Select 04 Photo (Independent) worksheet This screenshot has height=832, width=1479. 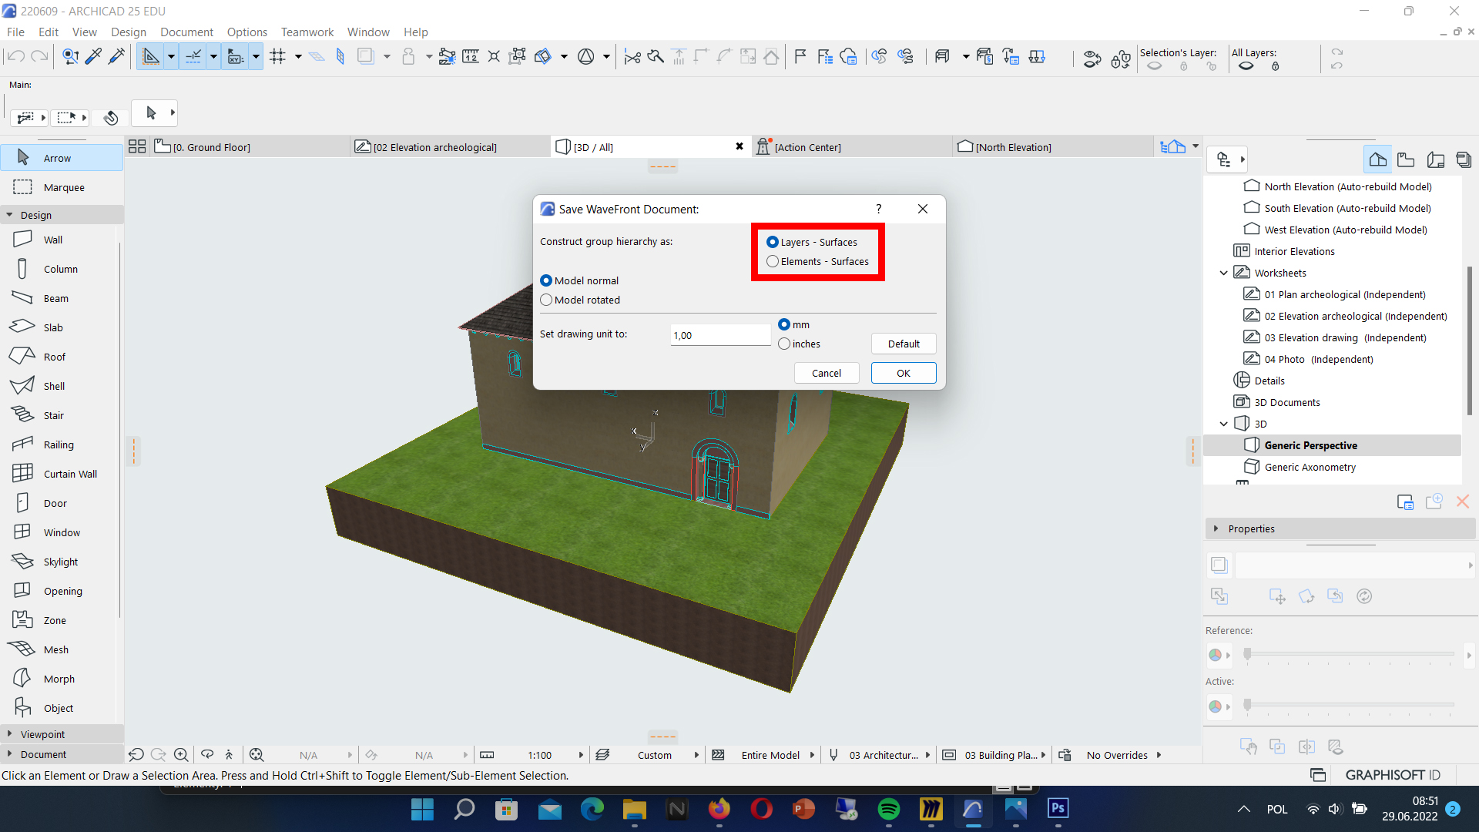[1318, 359]
